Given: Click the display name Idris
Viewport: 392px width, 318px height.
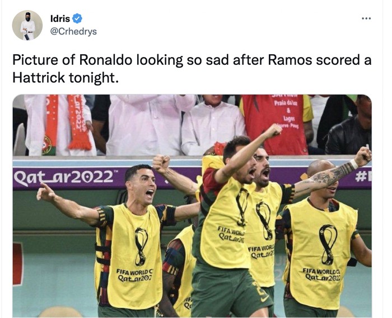Looking at the screenshot, I should (60, 18).
